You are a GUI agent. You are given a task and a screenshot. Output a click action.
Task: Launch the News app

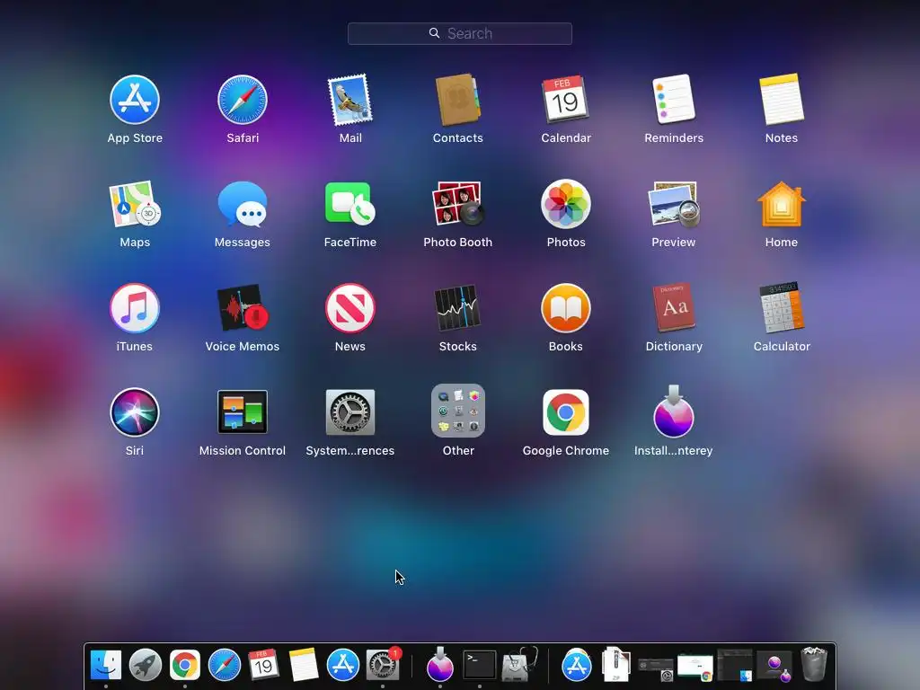click(350, 309)
